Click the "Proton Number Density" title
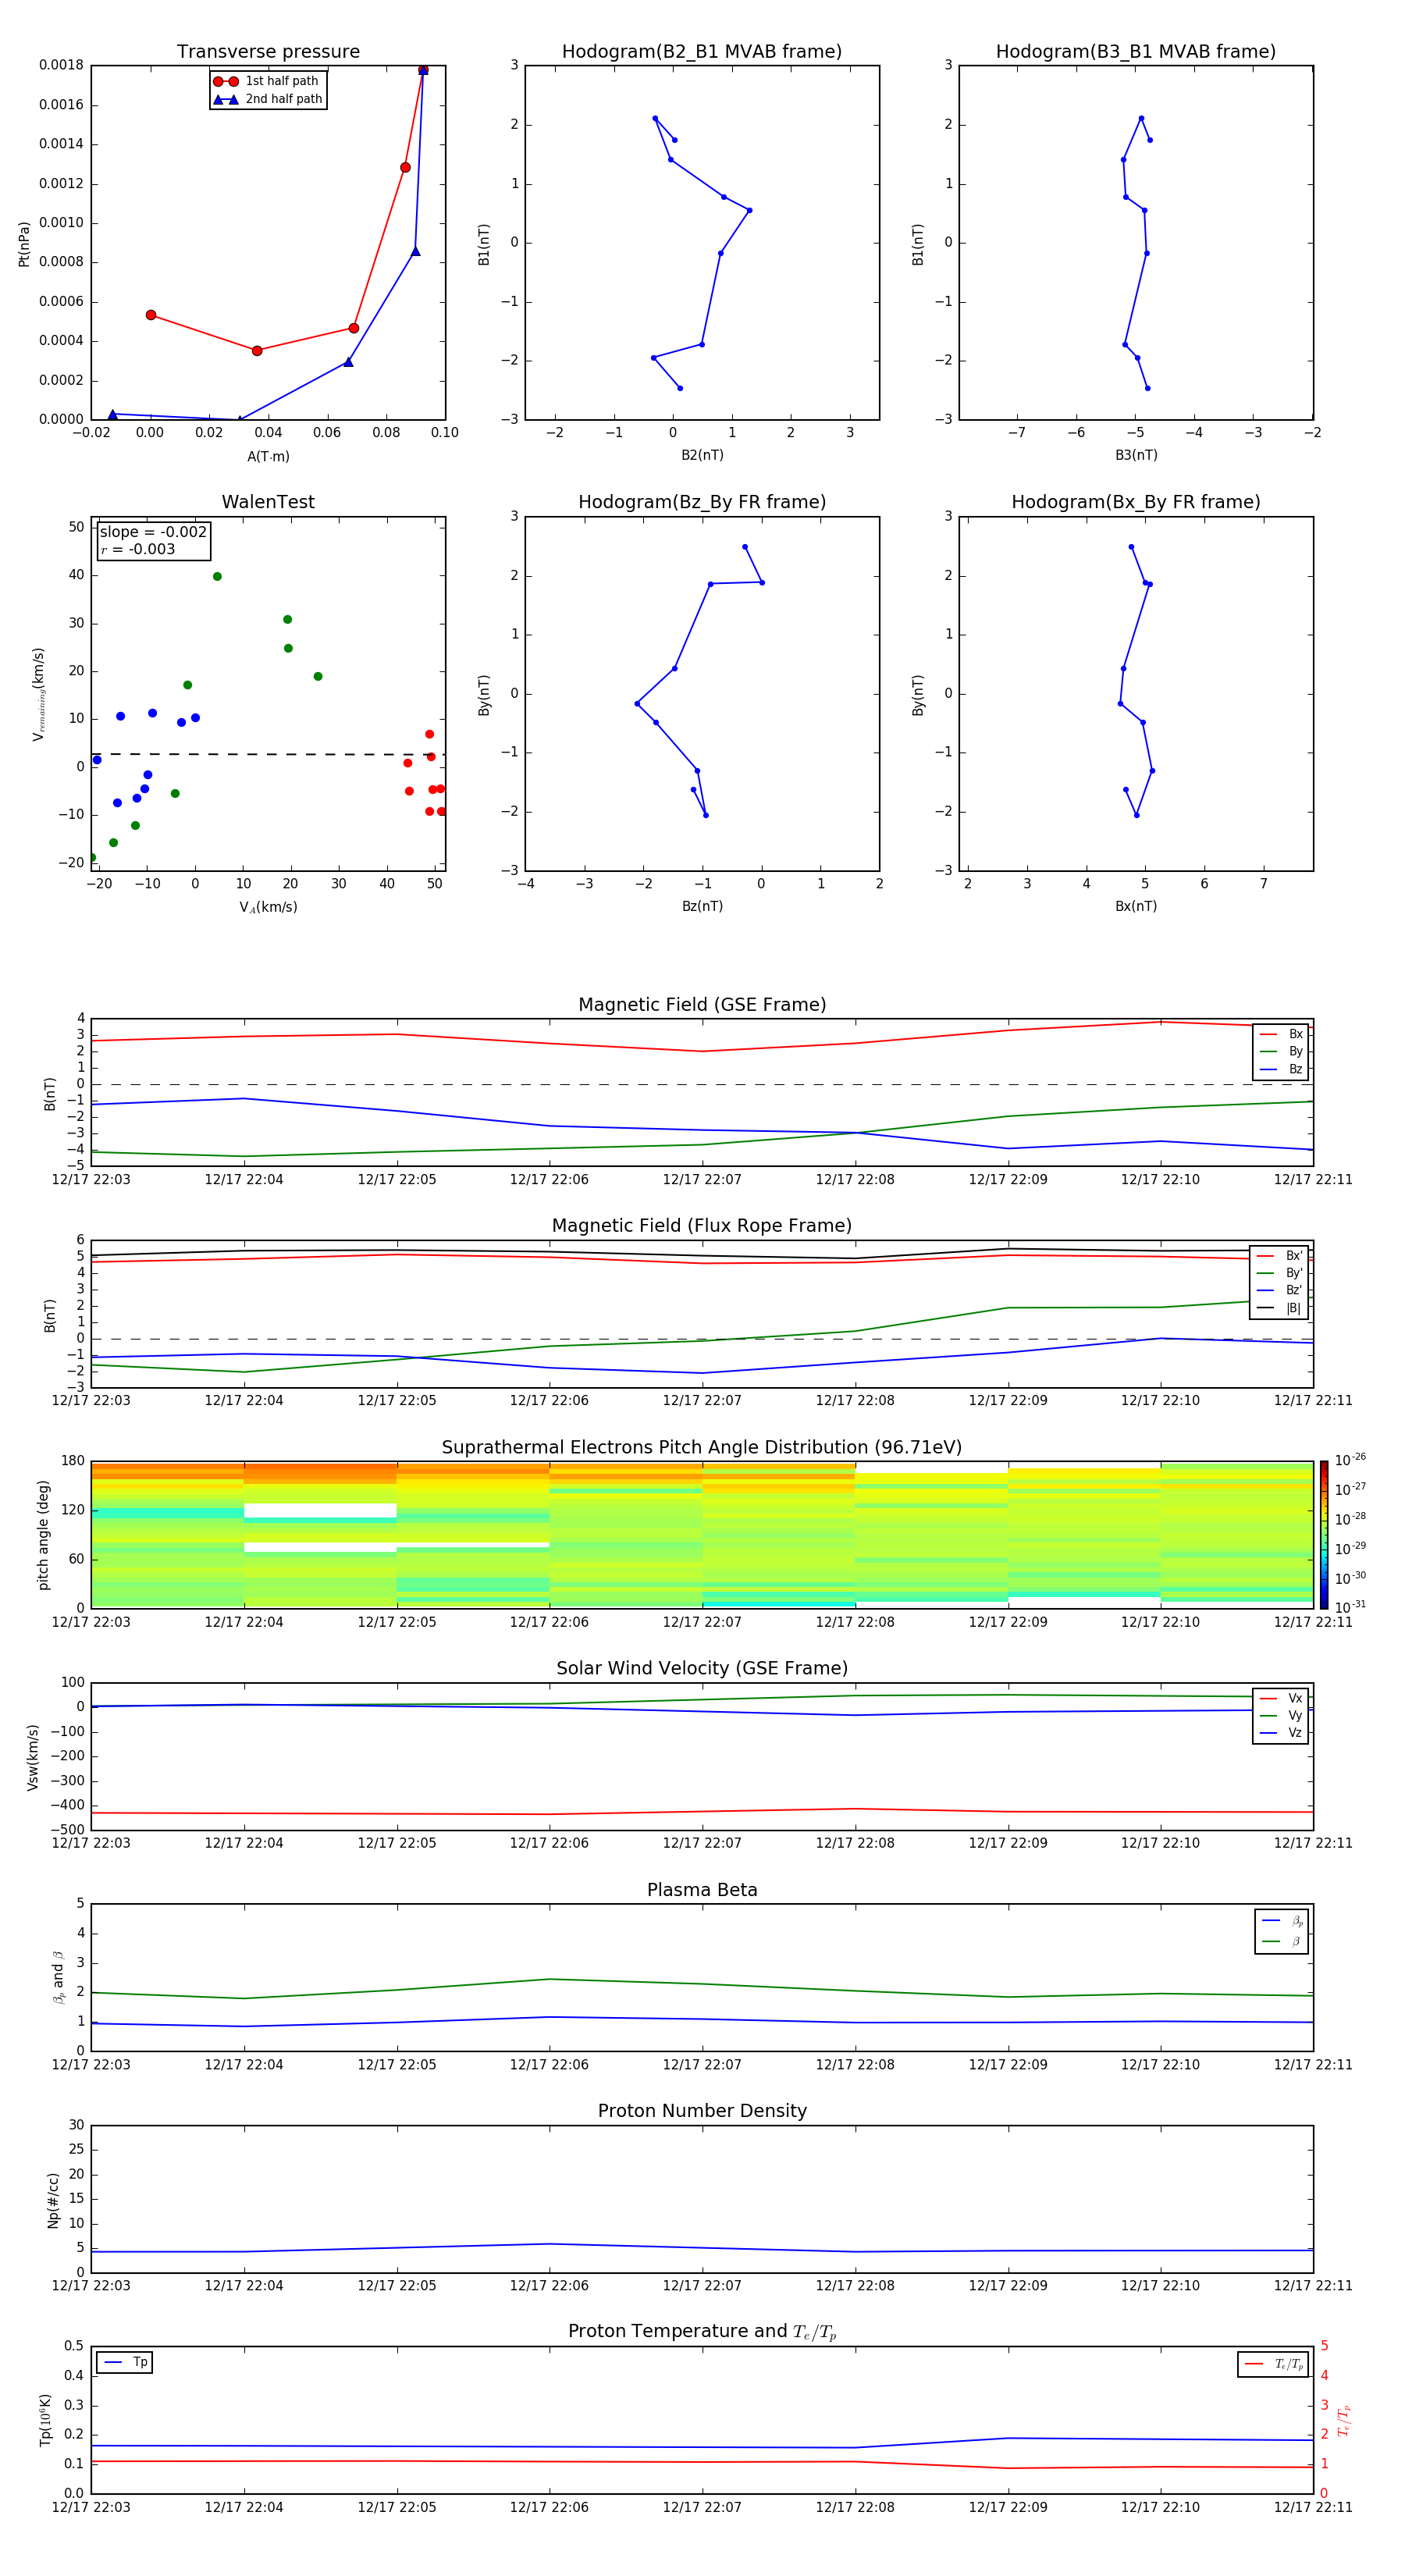The height and width of the screenshot is (2576, 1405). (x=702, y=2111)
